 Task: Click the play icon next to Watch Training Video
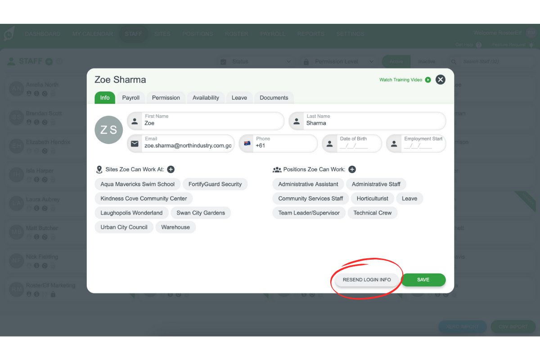pyautogui.click(x=427, y=80)
